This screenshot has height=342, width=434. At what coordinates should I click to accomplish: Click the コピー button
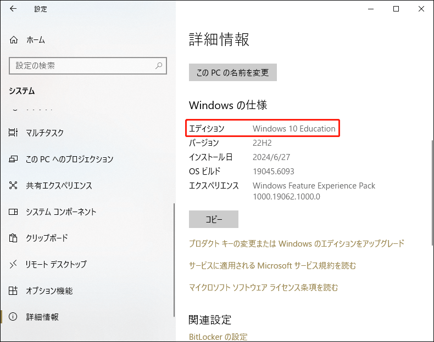[214, 219]
